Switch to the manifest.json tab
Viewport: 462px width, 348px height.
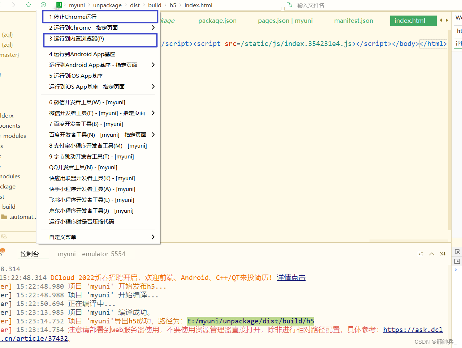coord(354,21)
